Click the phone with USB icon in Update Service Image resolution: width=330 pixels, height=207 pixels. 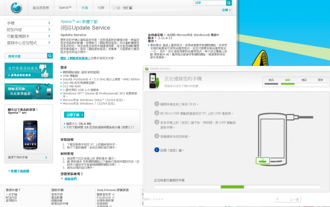(x=154, y=81)
